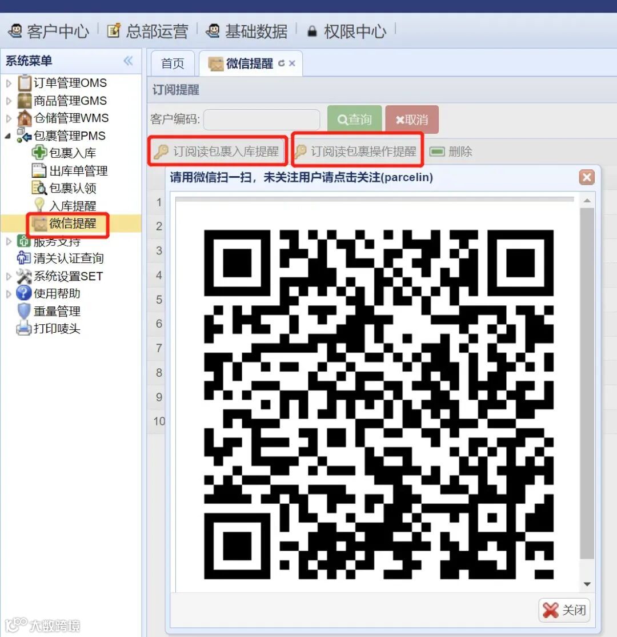Click the 使用帮助 question mark icon

[24, 293]
